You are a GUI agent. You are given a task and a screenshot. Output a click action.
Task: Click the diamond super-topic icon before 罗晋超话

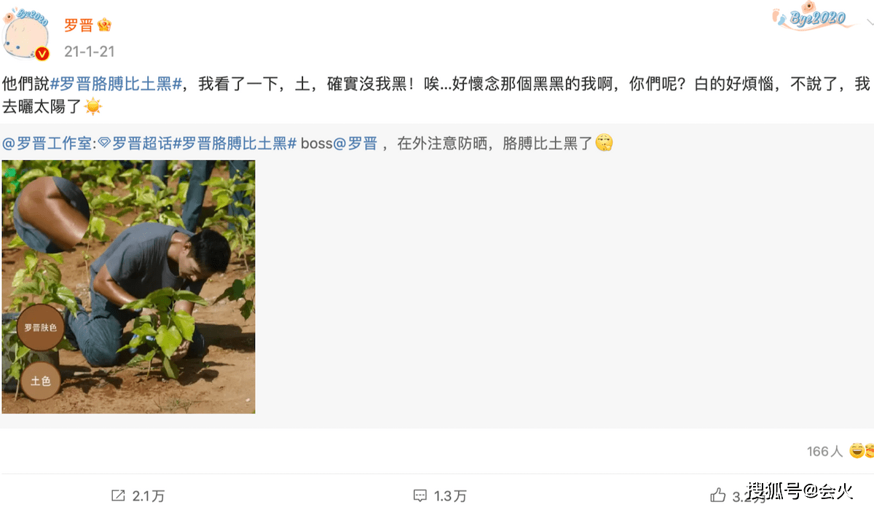[105, 144]
